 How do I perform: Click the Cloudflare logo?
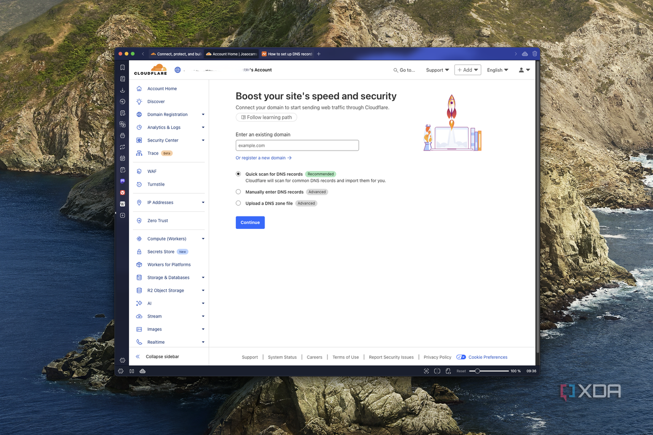pyautogui.click(x=151, y=70)
